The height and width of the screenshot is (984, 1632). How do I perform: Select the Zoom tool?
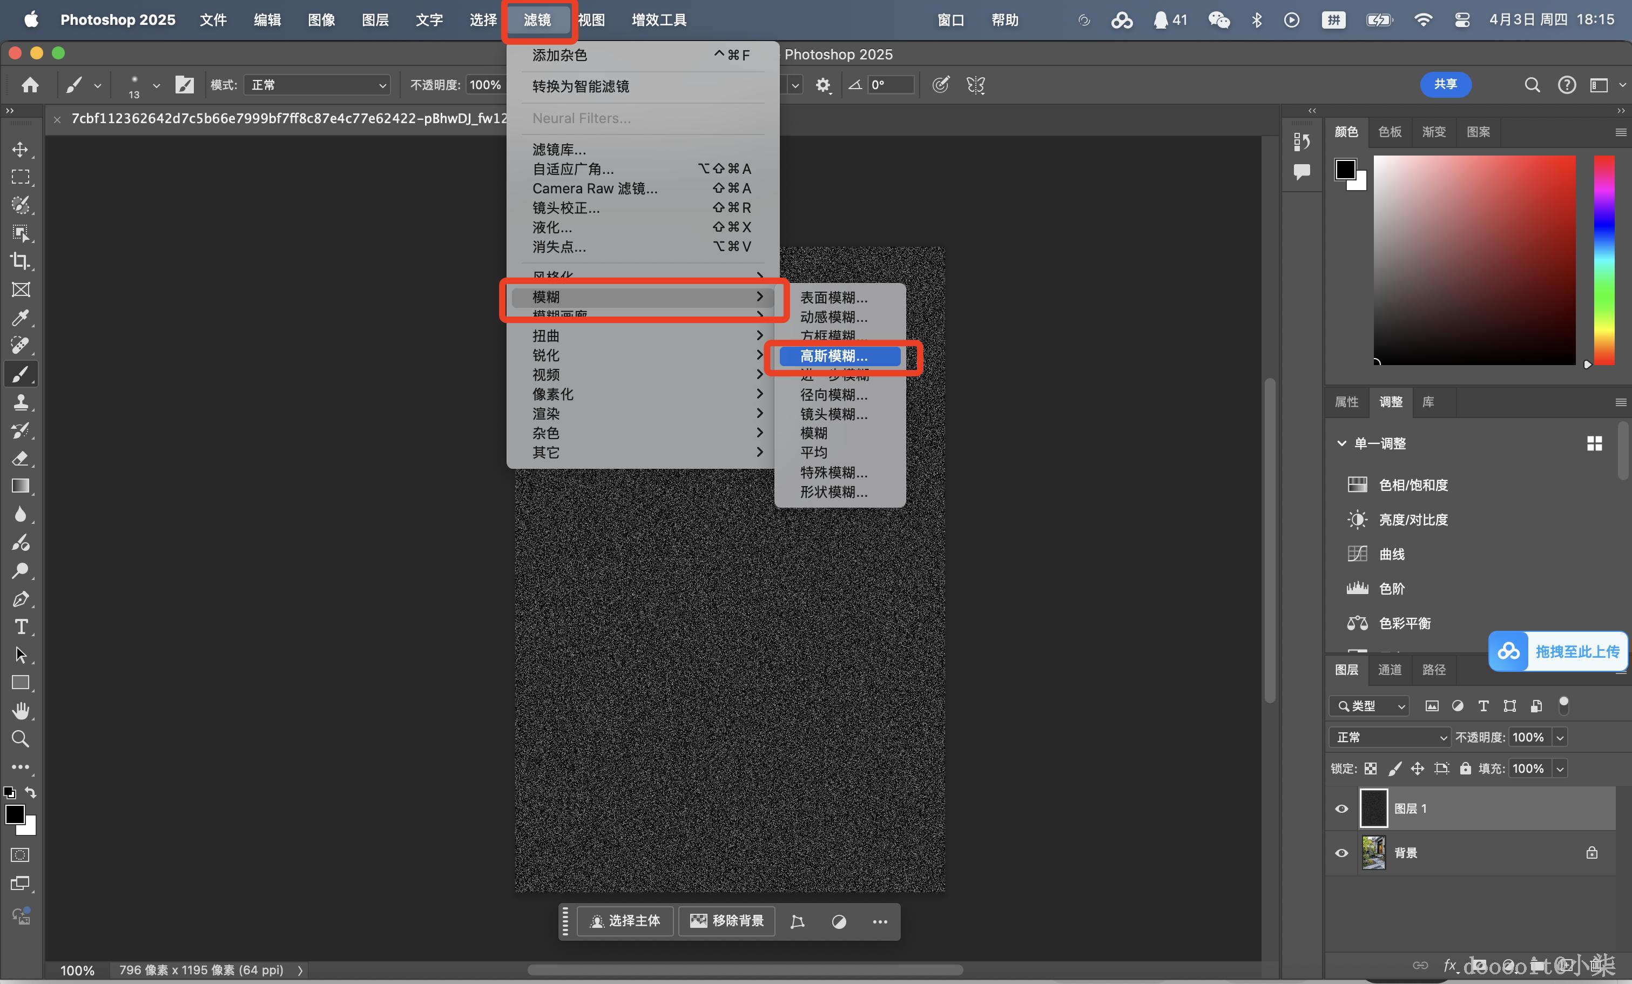pos(21,738)
